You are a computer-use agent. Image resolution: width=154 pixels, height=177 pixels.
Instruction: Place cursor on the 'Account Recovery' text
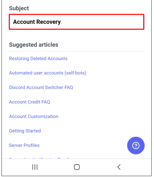[37, 22]
